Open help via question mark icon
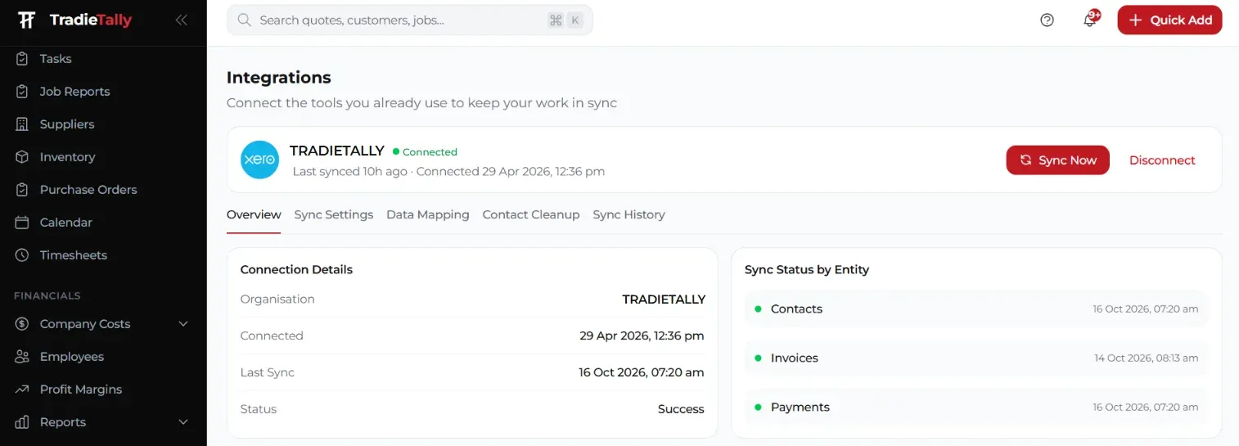Image resolution: width=1239 pixels, height=446 pixels. click(x=1047, y=20)
